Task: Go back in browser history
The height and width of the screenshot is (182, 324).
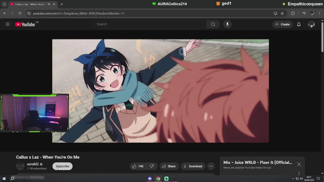Action: (x=5, y=13)
